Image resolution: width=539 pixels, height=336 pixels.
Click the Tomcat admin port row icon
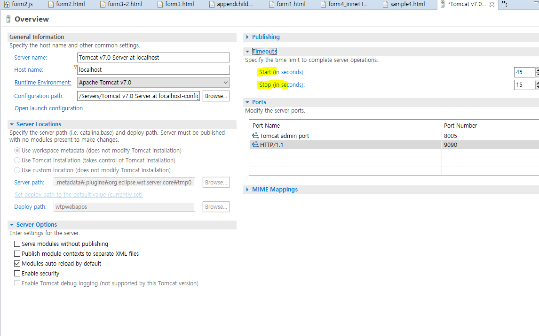point(255,136)
